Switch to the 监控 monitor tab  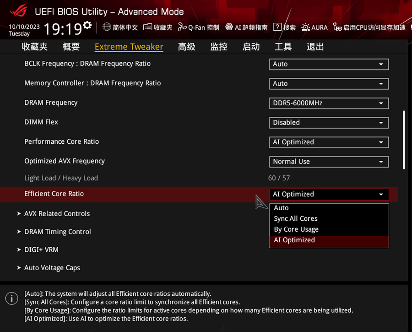[219, 47]
